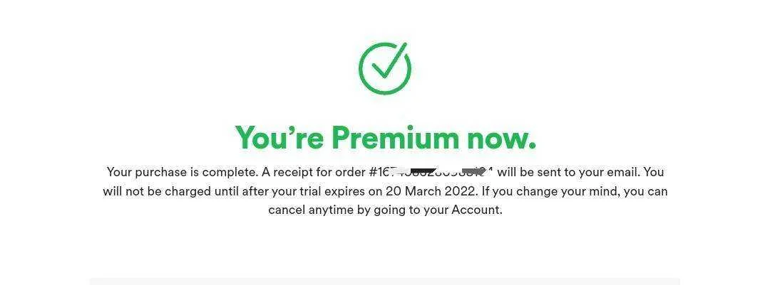Click "If you change your mind" text
This screenshot has width=770, height=285.
[x=550, y=191]
